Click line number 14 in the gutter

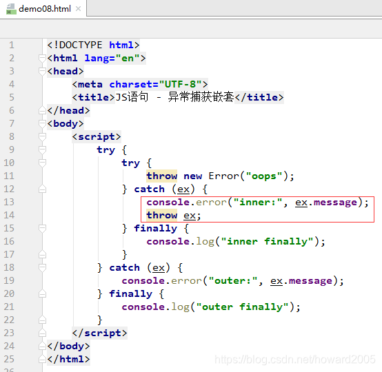pos(9,215)
